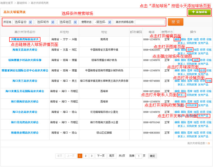Viewport: 213px width, 167px height.
Task: Open 采购政策 for 海口西海岸高尔夫球会 row
Action: (192, 106)
